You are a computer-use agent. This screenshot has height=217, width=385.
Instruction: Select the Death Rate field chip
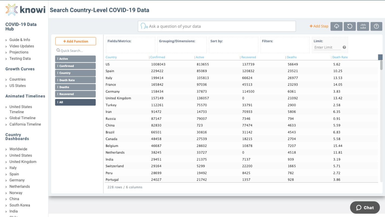(75, 80)
